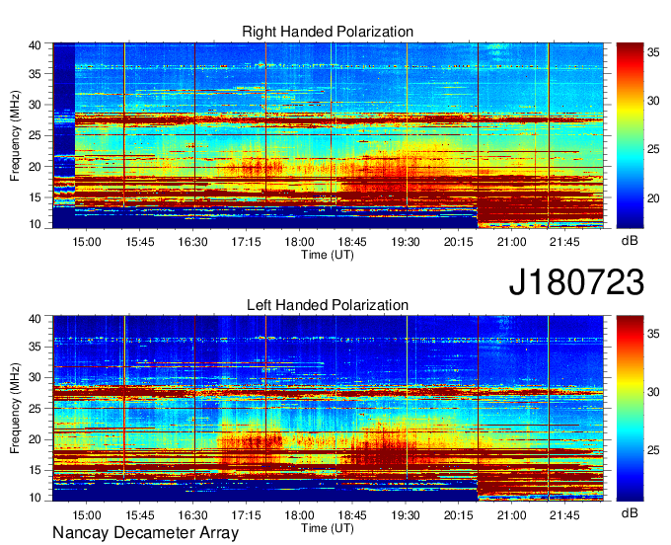Click the 16:30 time tick of the right-handed plot
The width and height of the screenshot is (671, 545).
click(192, 242)
